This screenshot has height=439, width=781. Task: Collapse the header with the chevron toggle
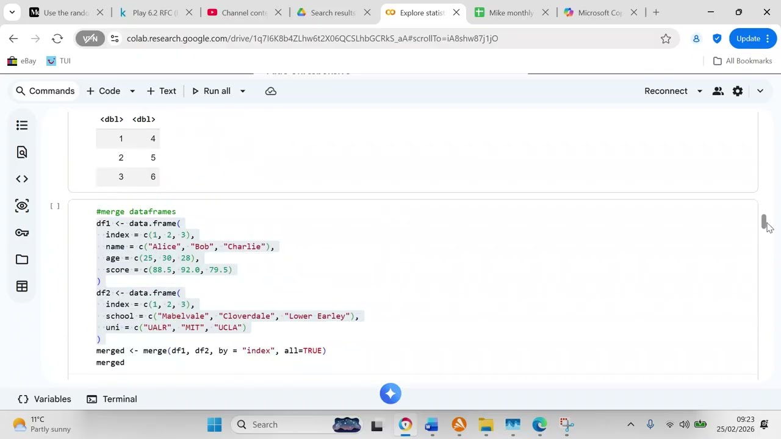point(760,91)
